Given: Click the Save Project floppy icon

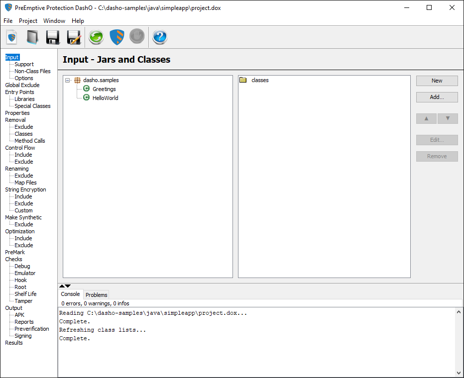Looking at the screenshot, I should pos(53,37).
